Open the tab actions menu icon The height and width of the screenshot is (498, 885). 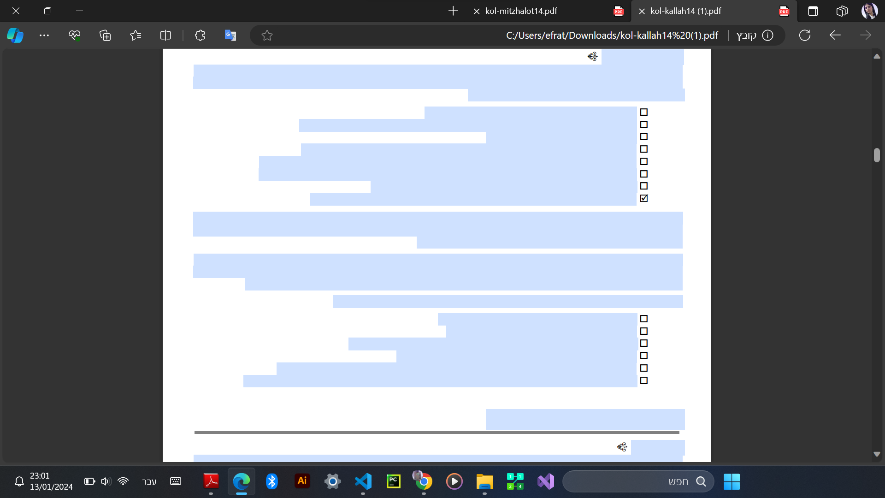[813, 11]
